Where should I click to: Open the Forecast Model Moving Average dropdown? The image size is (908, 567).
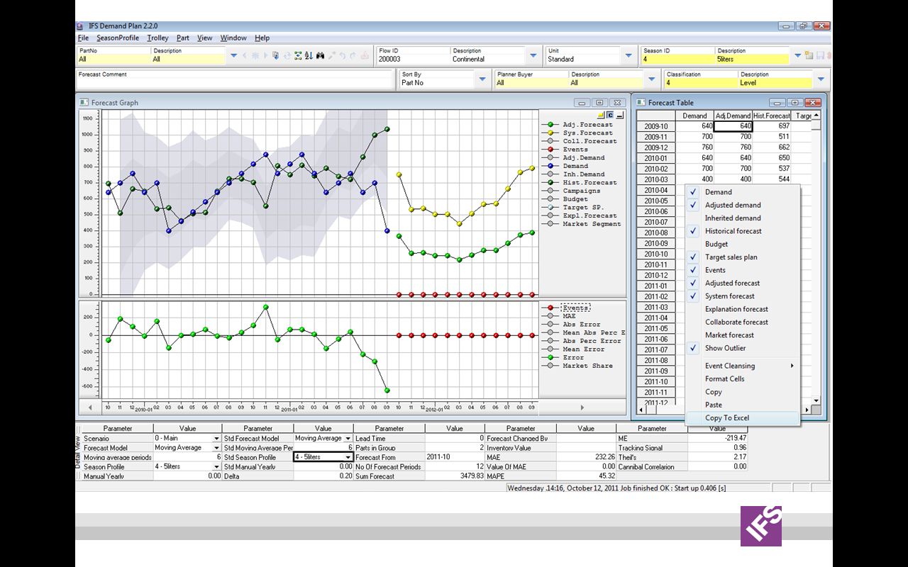(216, 448)
